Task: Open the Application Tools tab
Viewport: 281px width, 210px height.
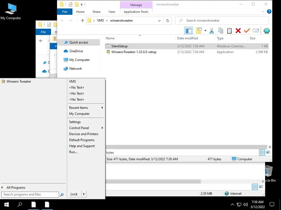Action: [x=136, y=12]
